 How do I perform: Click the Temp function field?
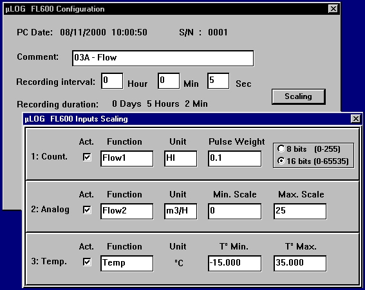click(x=127, y=264)
